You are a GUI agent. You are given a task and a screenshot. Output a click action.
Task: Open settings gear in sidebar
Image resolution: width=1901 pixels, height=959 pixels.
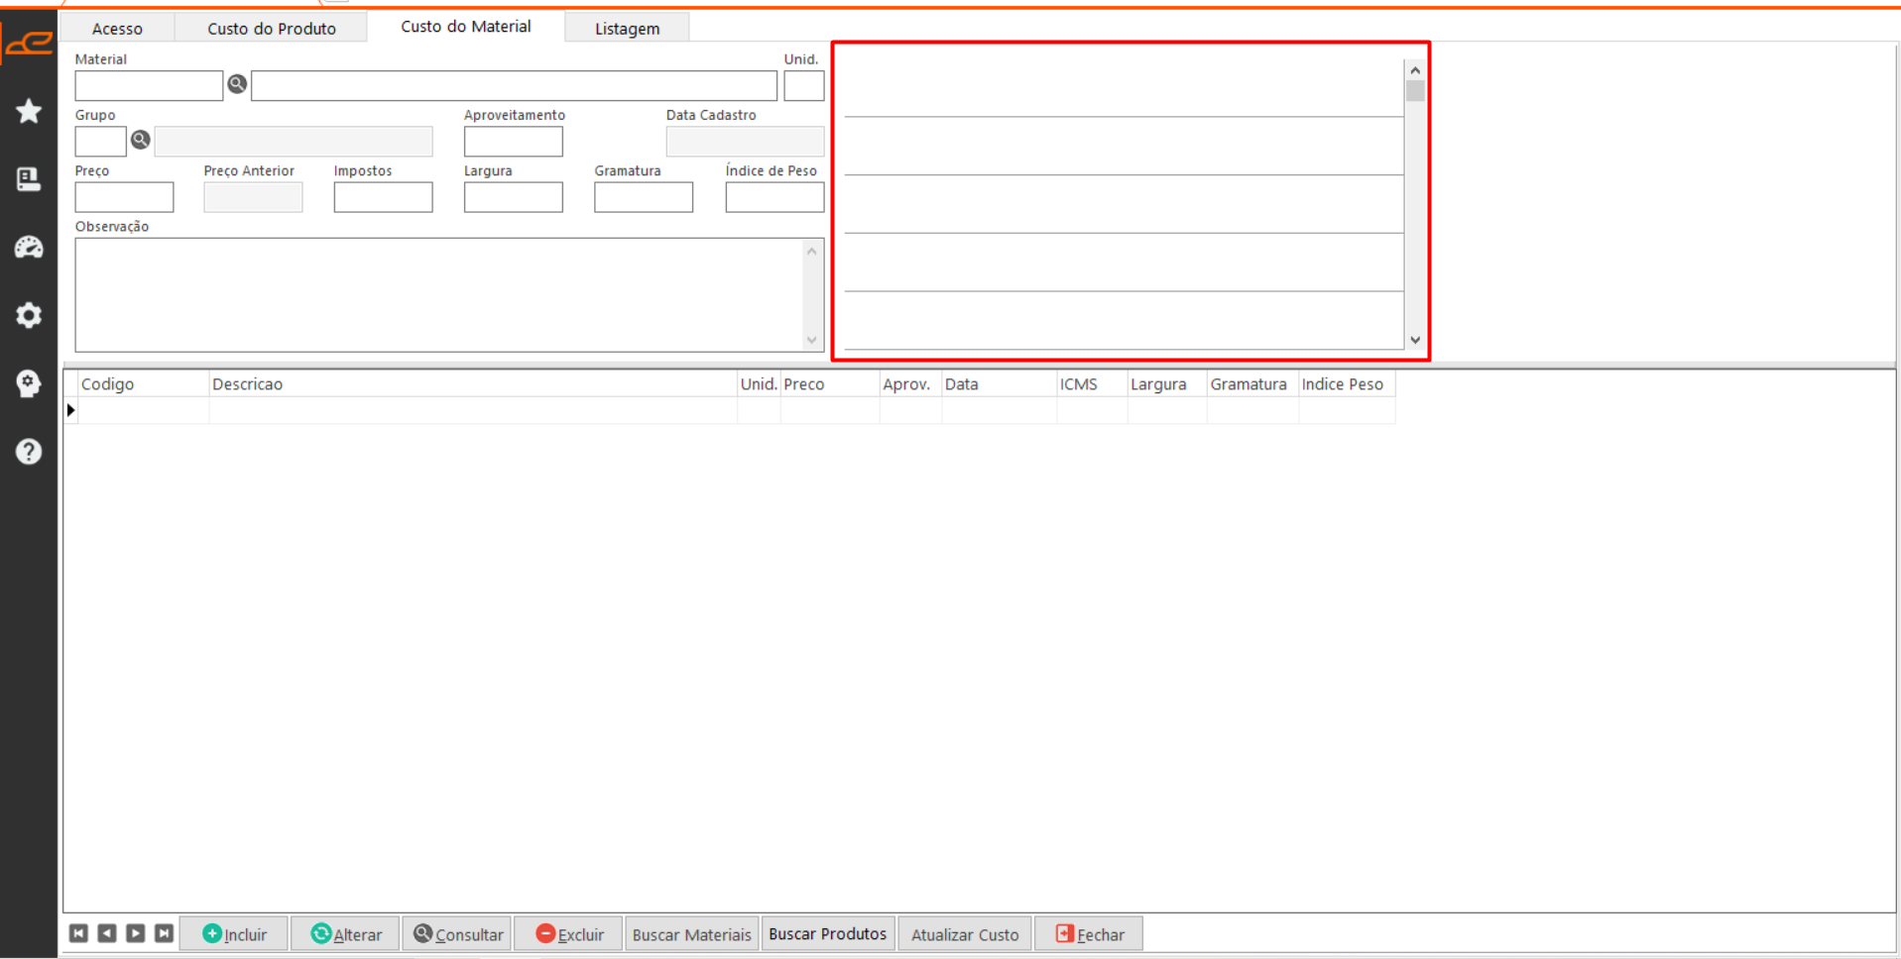tap(29, 315)
